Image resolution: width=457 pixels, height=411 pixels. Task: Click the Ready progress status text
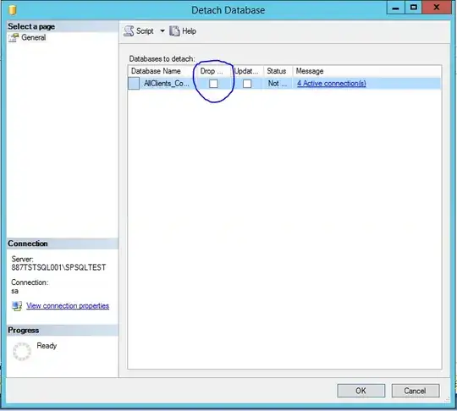47,346
